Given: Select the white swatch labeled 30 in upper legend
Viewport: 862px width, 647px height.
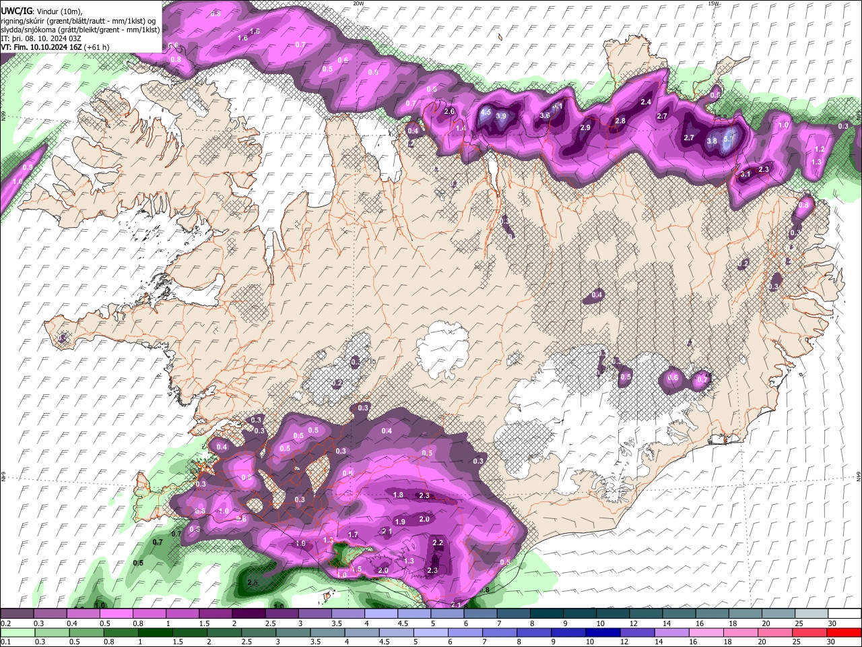Looking at the screenshot, I should tap(845, 614).
